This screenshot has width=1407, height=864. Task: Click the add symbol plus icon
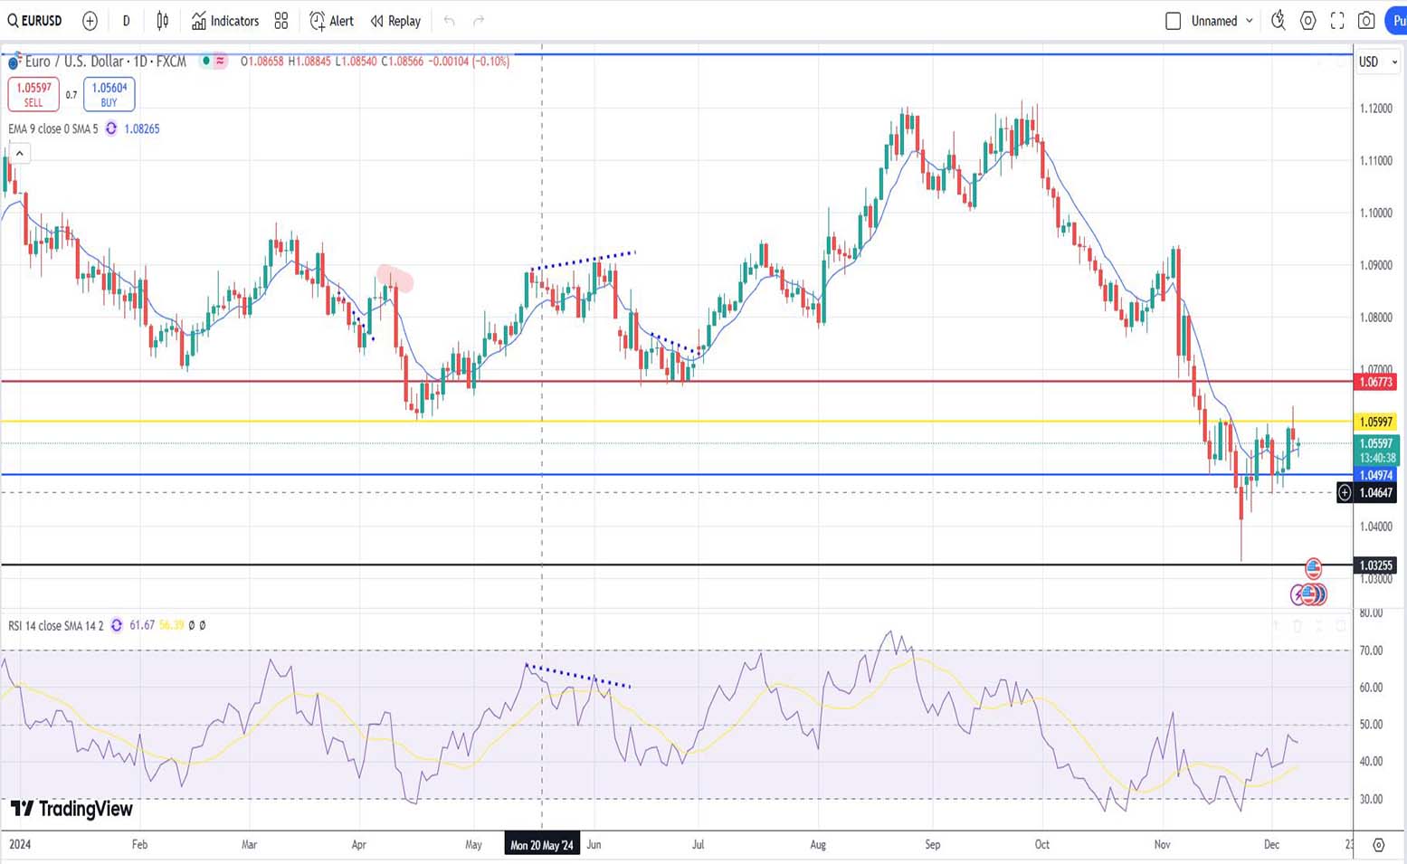[90, 21]
